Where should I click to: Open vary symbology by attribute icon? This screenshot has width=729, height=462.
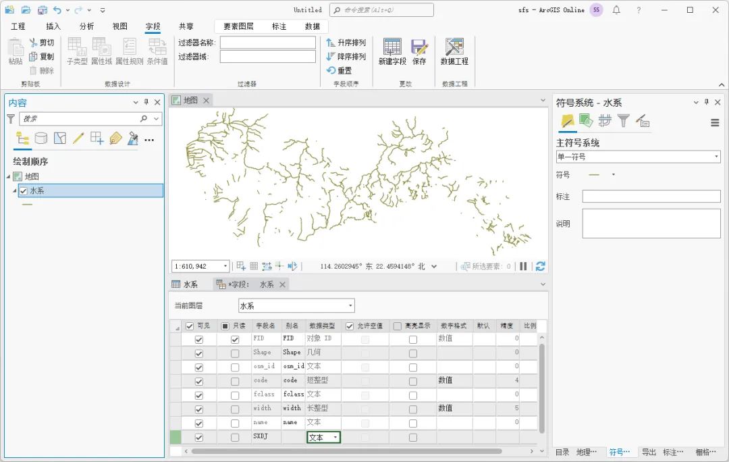click(x=586, y=121)
